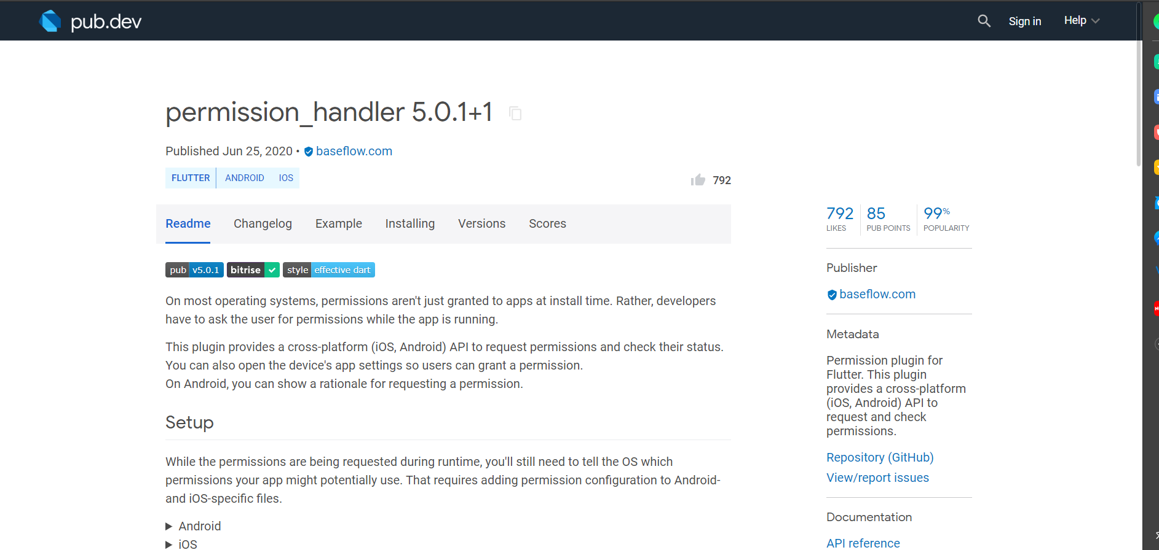Click the pub.dev Dart logo icon
Image resolution: width=1159 pixels, height=550 pixels.
[x=50, y=21]
